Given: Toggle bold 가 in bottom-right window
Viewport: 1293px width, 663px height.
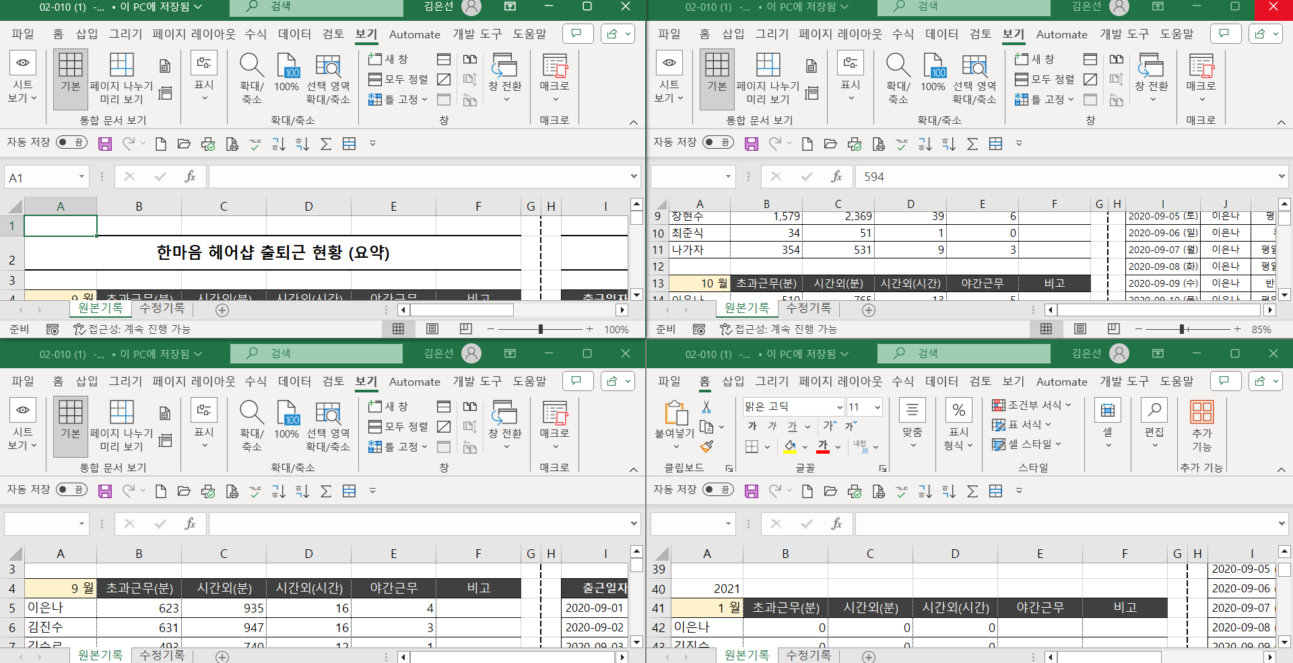Looking at the screenshot, I should 753,426.
